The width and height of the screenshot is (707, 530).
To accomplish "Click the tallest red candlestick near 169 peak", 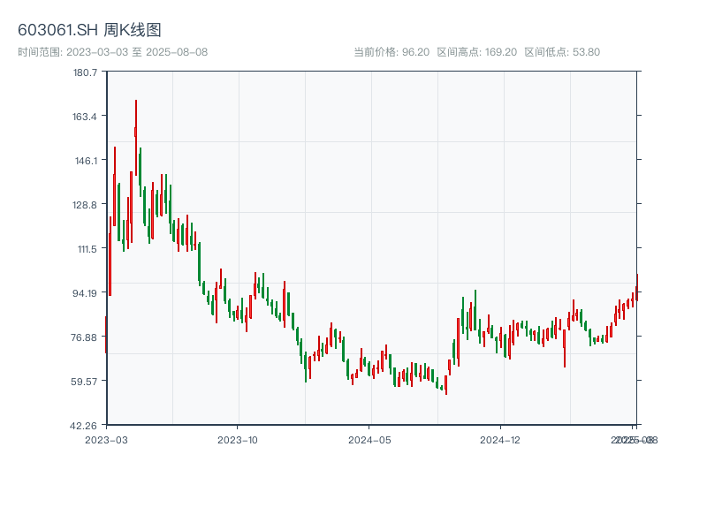I will click(136, 138).
